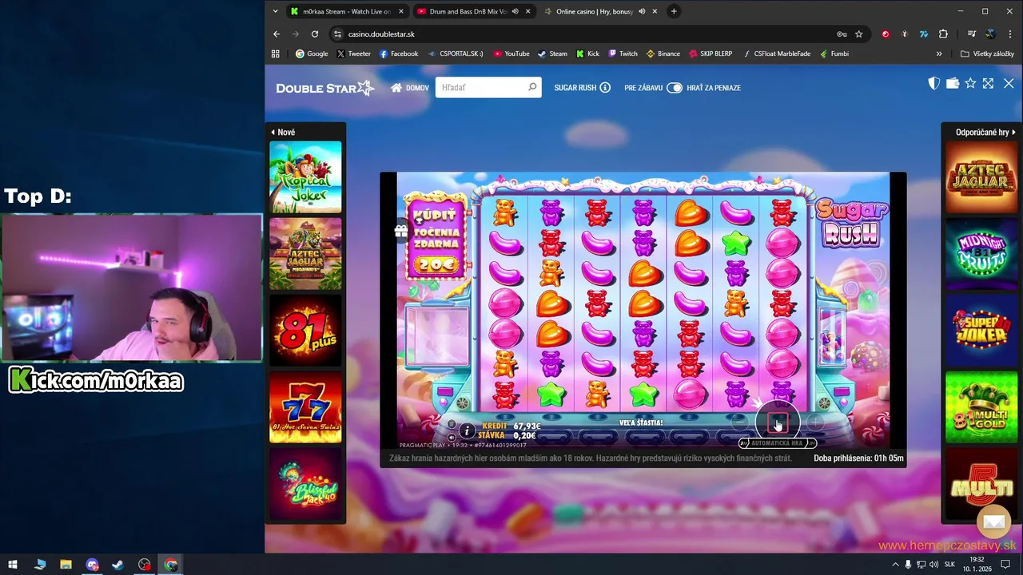Open the chat envelope button
This screenshot has width=1023, height=575.
[994, 522]
